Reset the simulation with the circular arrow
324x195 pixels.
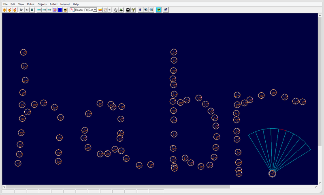tap(27, 10)
